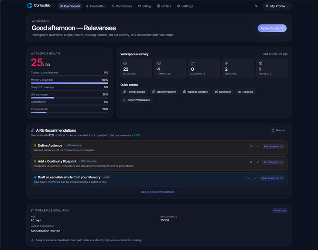
Task: Mark Continuity Blueprint recommendation as done
Action: (258, 162)
